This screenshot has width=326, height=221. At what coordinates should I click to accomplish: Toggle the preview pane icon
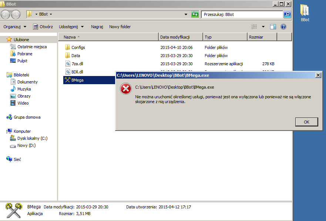pyautogui.click(x=273, y=27)
